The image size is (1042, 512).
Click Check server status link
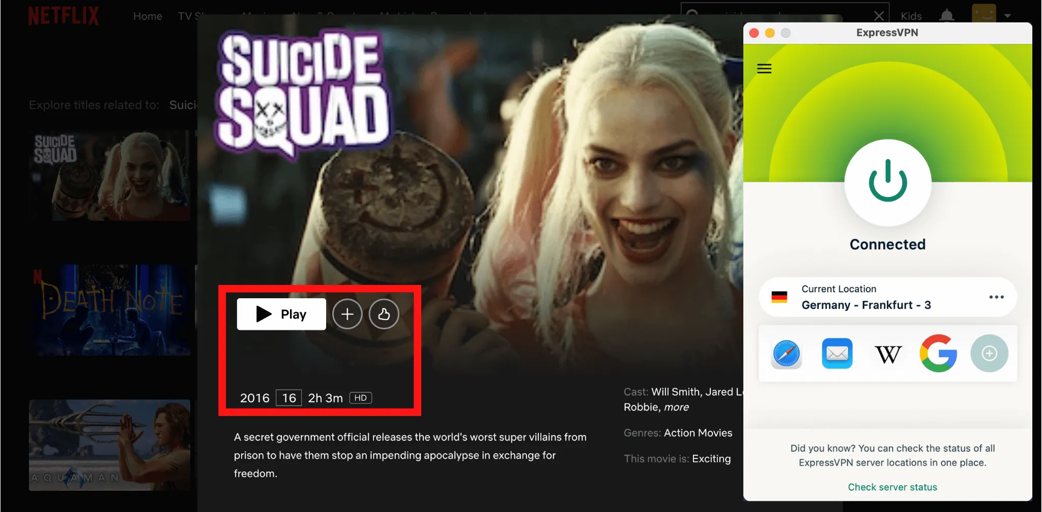pyautogui.click(x=892, y=487)
